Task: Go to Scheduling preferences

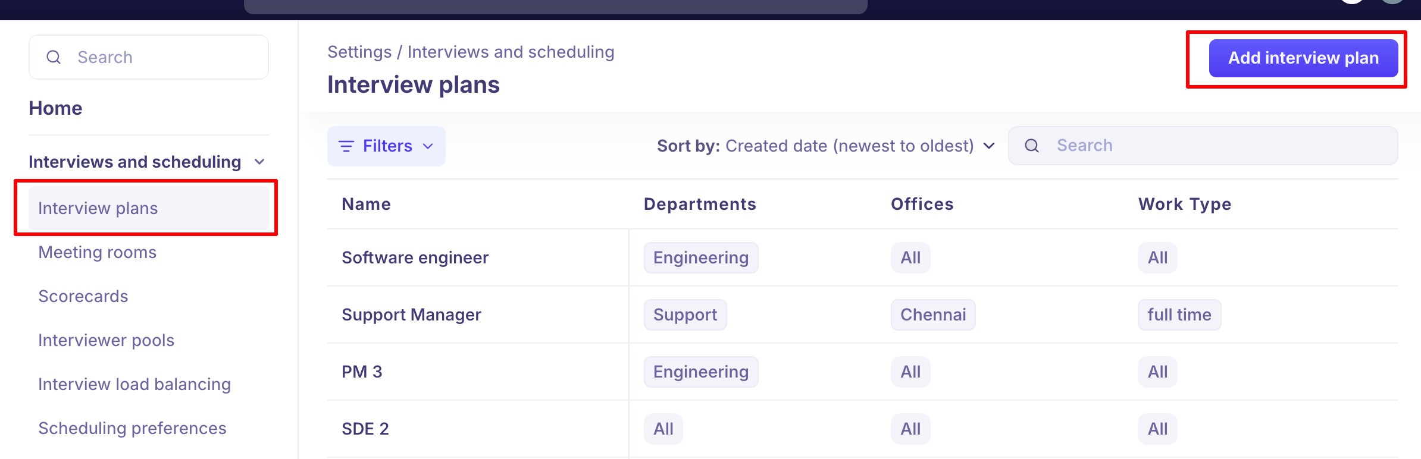Action: [132, 428]
